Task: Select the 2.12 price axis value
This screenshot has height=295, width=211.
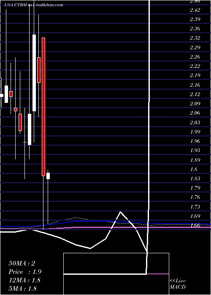Action: click(195, 94)
